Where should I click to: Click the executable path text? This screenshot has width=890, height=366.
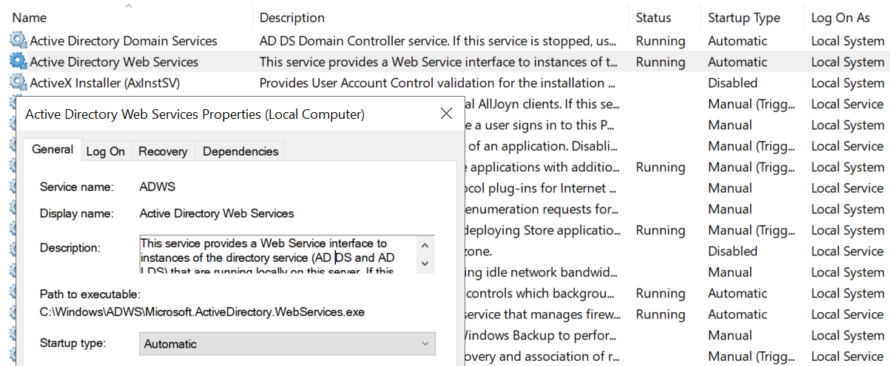pyautogui.click(x=202, y=311)
